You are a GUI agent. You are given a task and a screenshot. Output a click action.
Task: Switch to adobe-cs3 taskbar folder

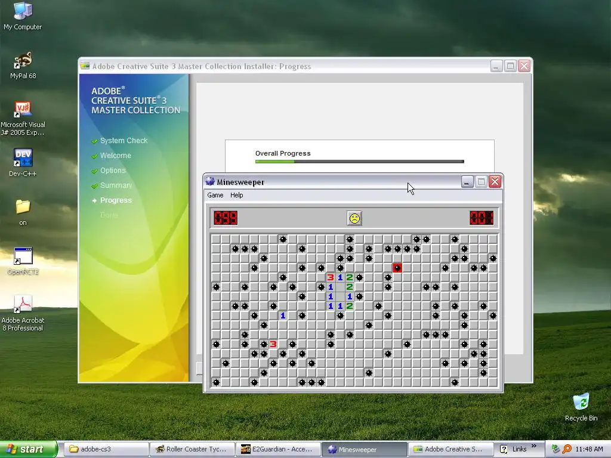(x=106, y=449)
